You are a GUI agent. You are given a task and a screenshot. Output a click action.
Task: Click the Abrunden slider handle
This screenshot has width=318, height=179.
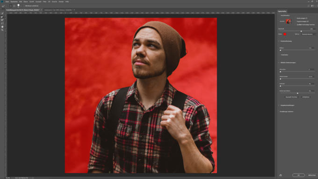(x=281, y=72)
